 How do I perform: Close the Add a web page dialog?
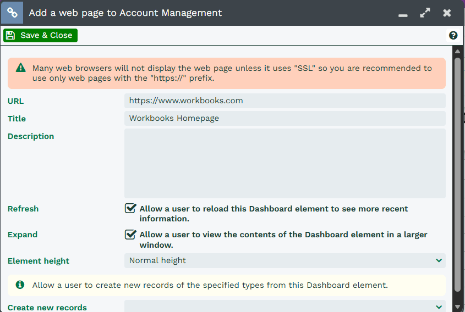pos(447,13)
